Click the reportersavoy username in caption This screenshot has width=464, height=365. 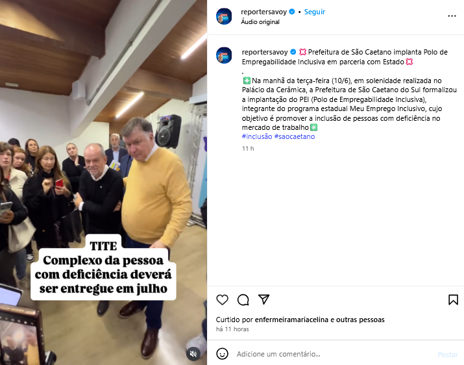265,52
